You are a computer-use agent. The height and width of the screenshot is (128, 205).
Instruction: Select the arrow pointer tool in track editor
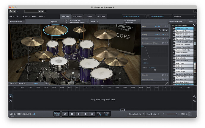(x=11, y=96)
